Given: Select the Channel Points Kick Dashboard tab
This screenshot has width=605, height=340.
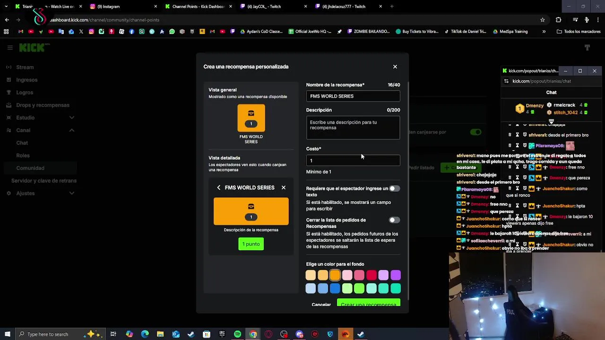Looking at the screenshot, I should click(198, 7).
